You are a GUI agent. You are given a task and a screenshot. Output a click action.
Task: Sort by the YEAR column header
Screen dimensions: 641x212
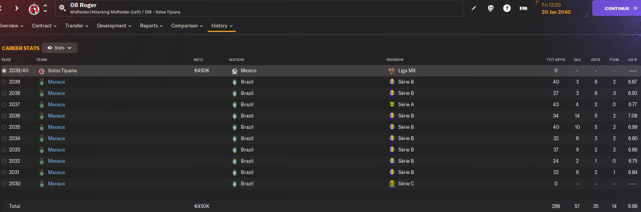click(x=6, y=60)
